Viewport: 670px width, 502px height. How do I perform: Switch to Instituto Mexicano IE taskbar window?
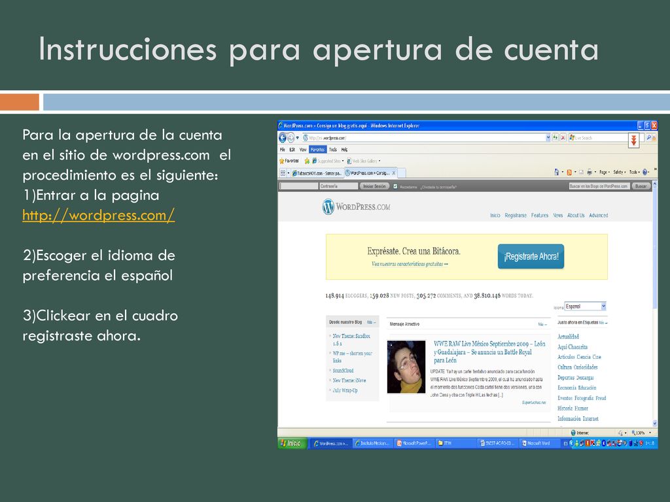(372, 444)
